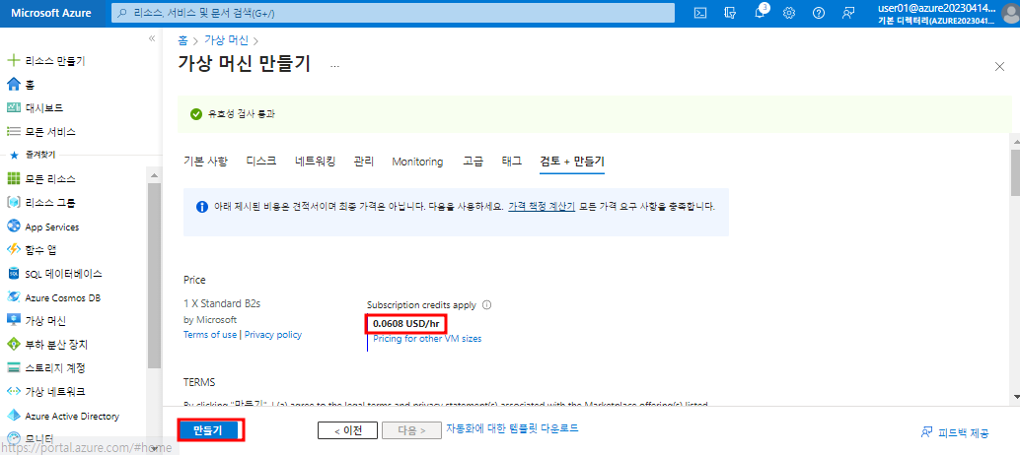This screenshot has height=455, width=1020.
Task: Click the SQL 데이터베이스 icon
Action: [x=13, y=274]
